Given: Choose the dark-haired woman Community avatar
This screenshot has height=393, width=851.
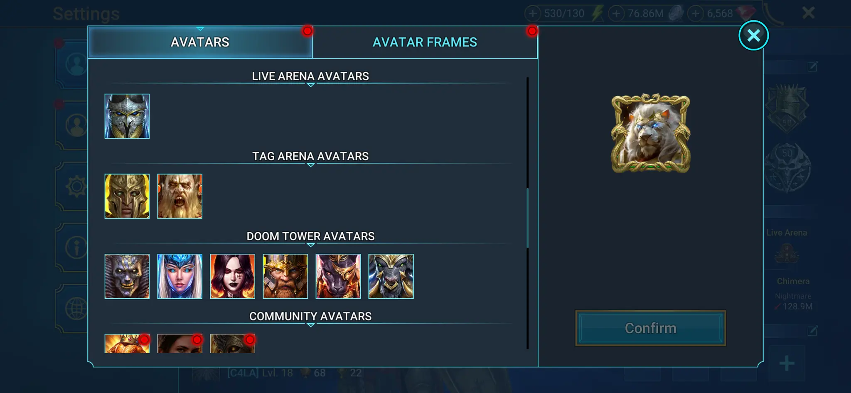Looking at the screenshot, I should (180, 344).
